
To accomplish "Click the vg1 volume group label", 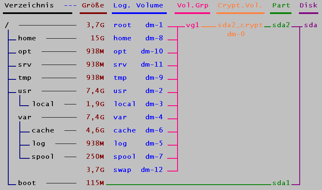I will (193, 25).
